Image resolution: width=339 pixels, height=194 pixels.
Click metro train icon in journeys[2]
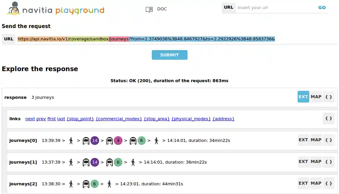tap(86, 184)
